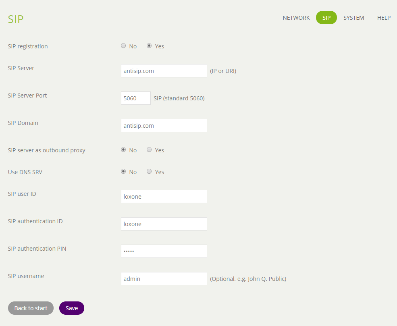This screenshot has width=397, height=326.
Task: Click into the SIP Domain field
Action: tap(164, 126)
